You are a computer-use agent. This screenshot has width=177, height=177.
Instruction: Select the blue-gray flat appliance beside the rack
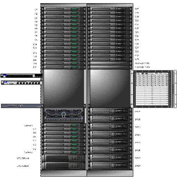pyautogui.click(x=22, y=106)
